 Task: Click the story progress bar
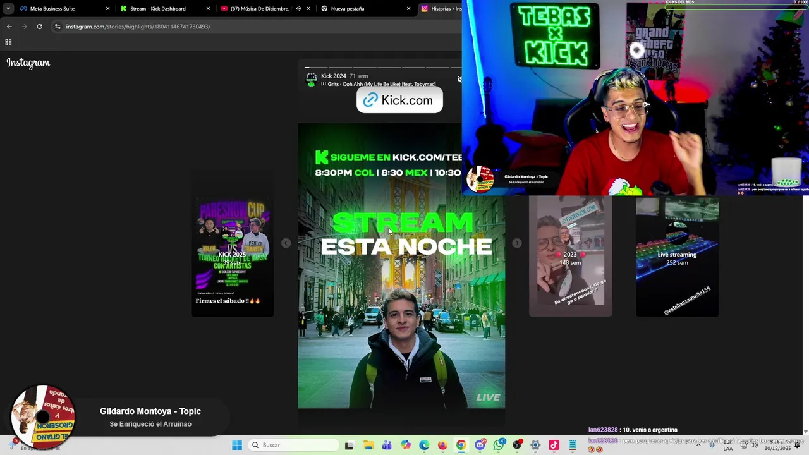click(x=383, y=67)
